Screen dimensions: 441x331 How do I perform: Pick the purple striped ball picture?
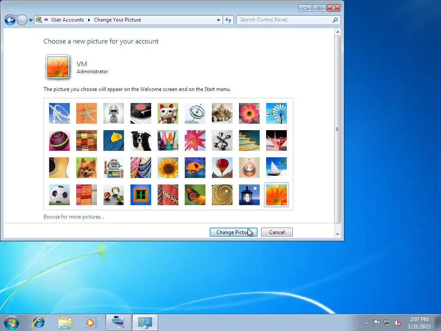[x=59, y=141]
